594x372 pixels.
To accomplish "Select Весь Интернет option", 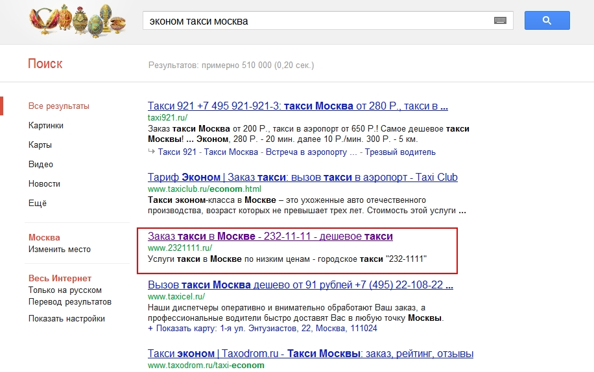I will (x=60, y=278).
